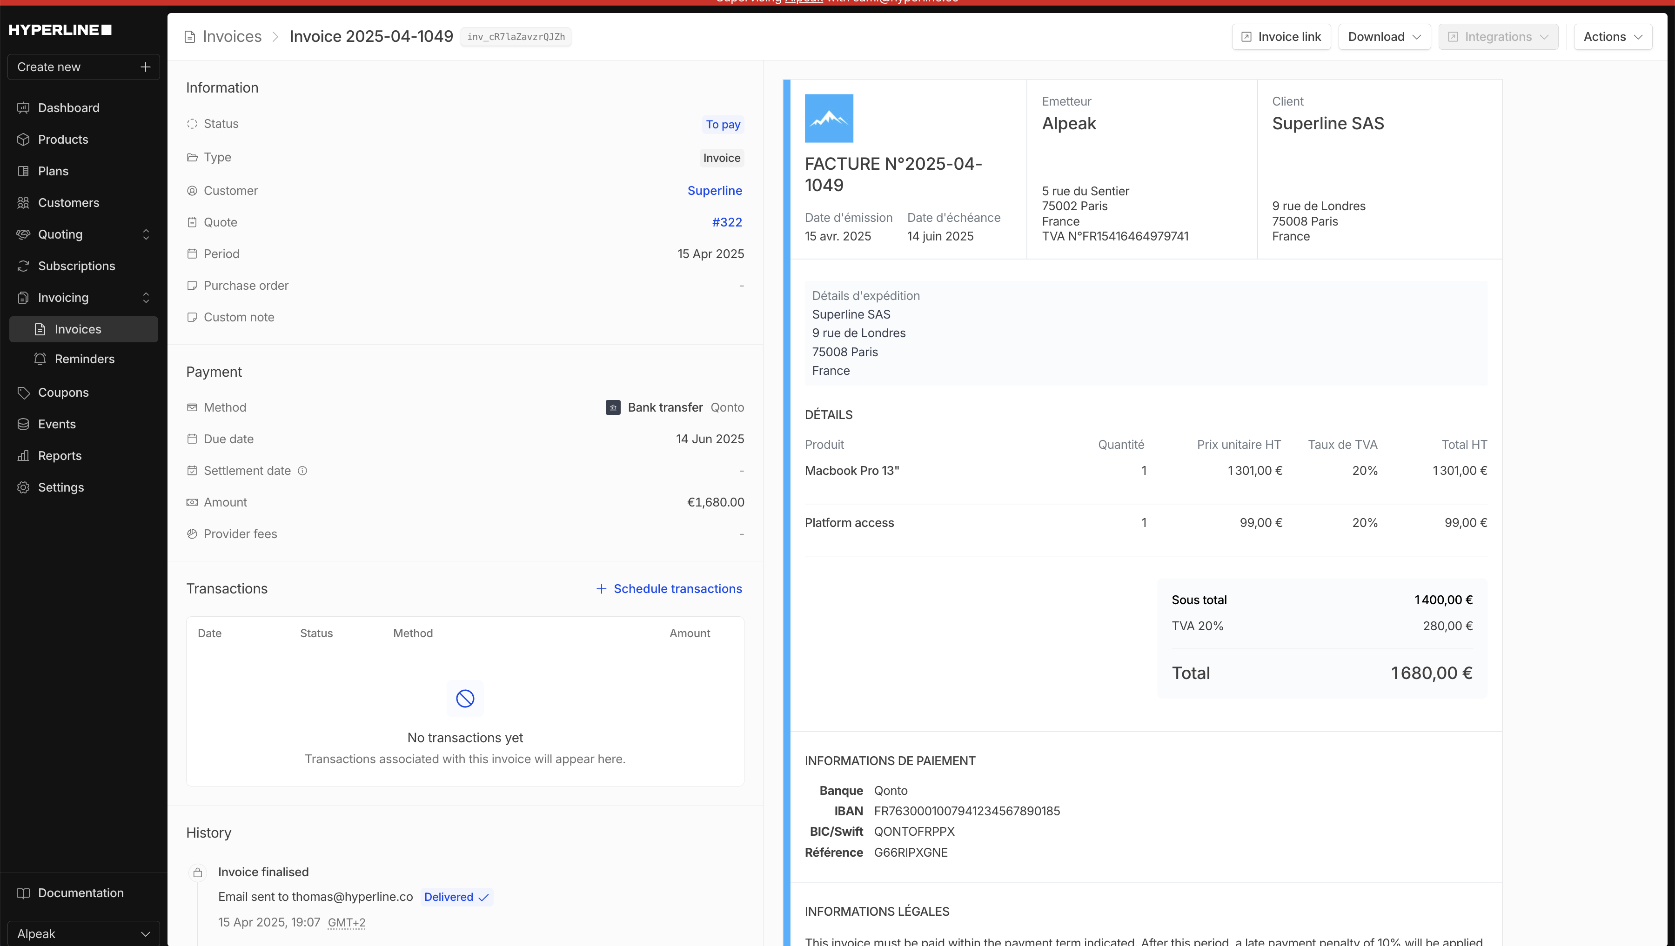Image resolution: width=1675 pixels, height=946 pixels.
Task: Click the bank icon next to Bank transfer
Action: 613,408
